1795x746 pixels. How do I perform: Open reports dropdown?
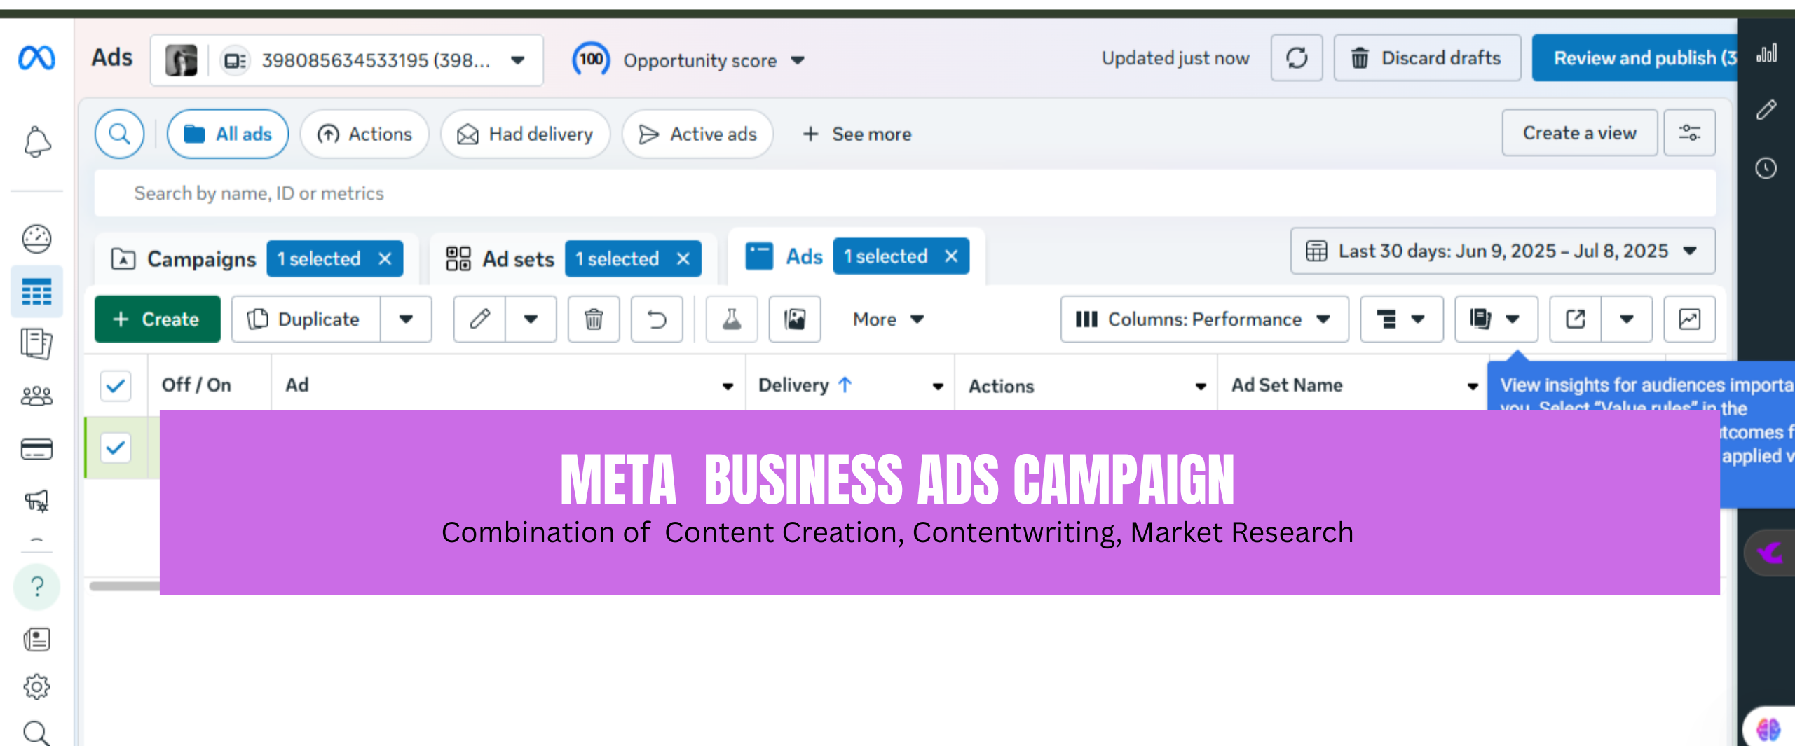(1496, 319)
